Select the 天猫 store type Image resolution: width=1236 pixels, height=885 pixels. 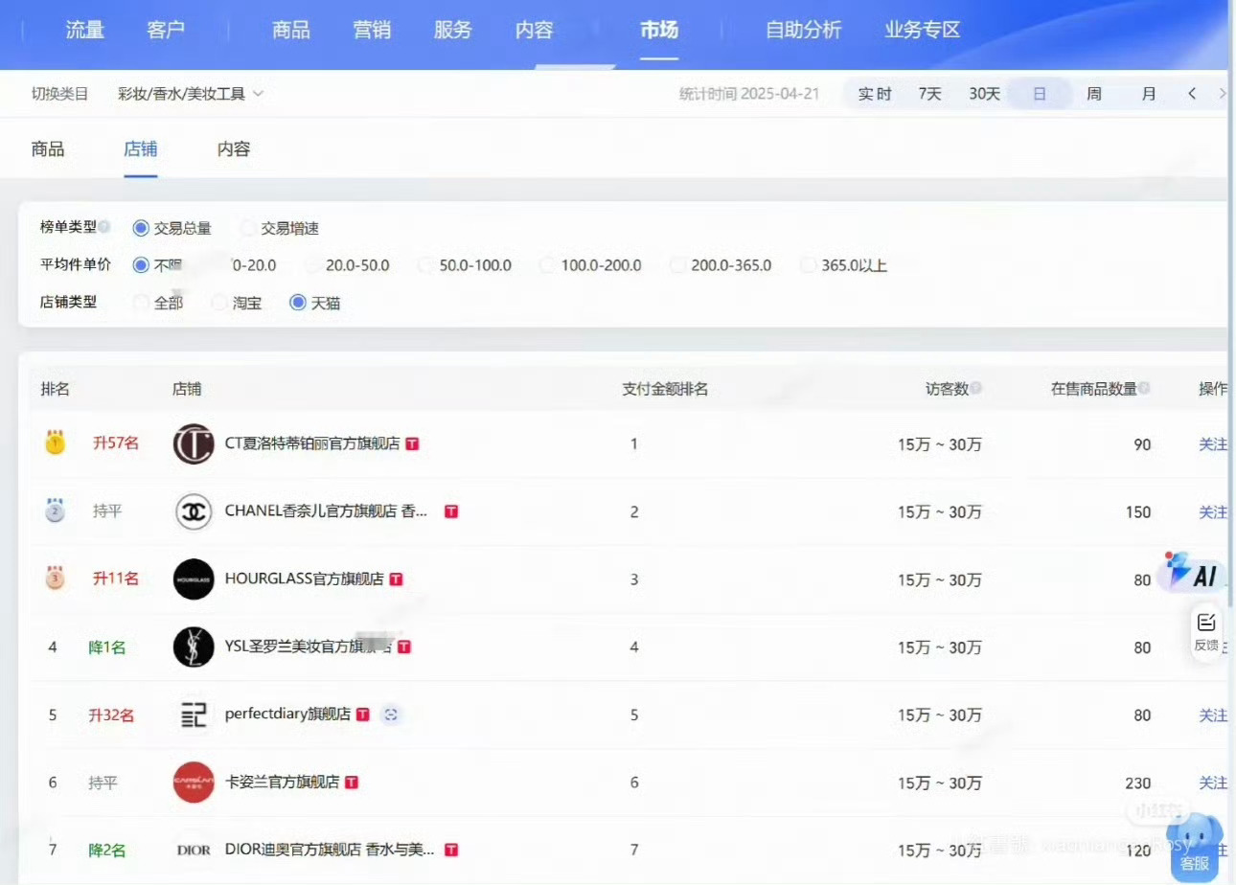point(315,303)
